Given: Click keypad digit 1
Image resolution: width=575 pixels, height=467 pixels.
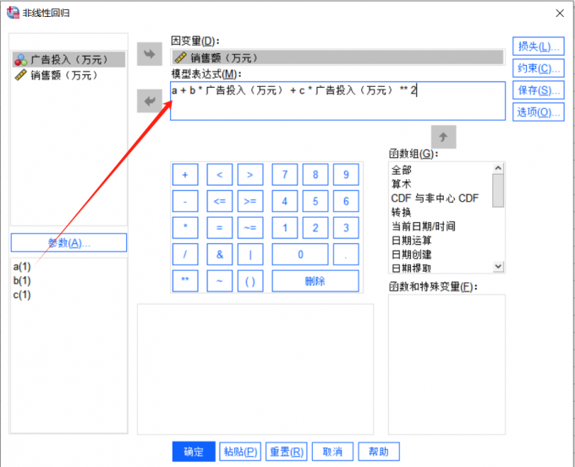Looking at the screenshot, I should click(285, 227).
